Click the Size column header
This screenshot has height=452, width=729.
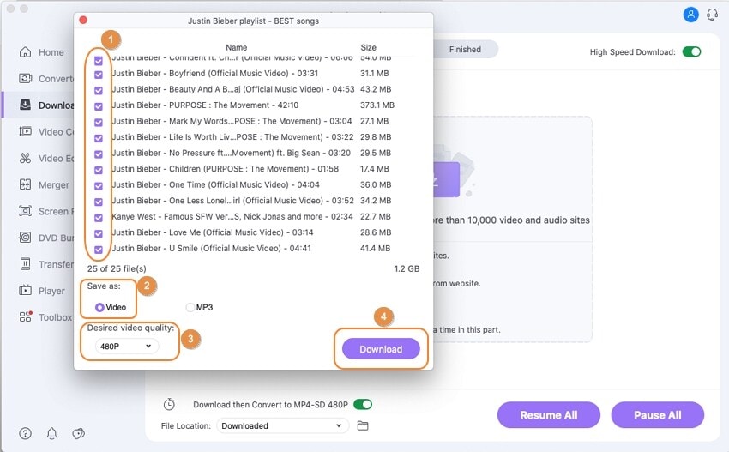[x=368, y=47]
